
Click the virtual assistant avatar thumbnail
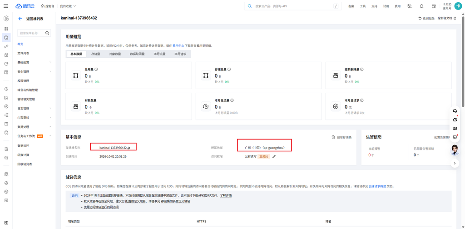point(455,150)
